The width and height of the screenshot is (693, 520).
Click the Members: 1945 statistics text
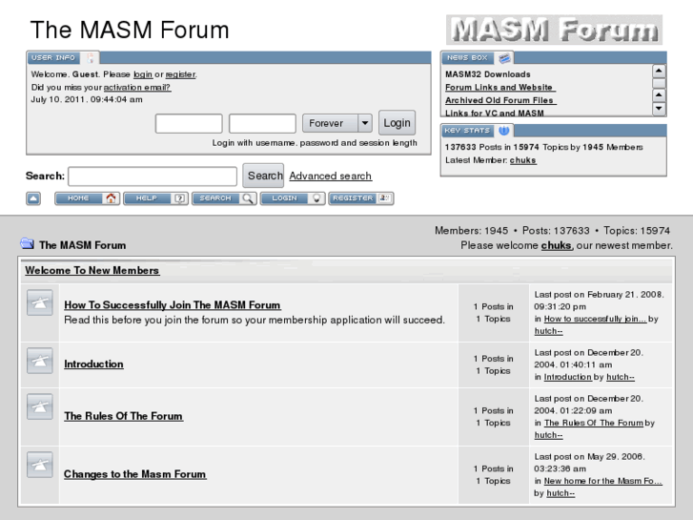pyautogui.click(x=471, y=231)
